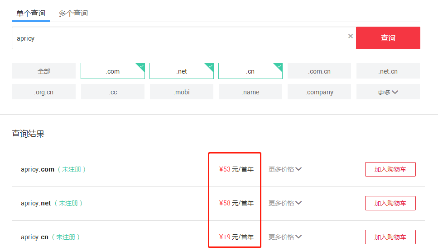Select all suffixes with 全部

click(x=44, y=71)
